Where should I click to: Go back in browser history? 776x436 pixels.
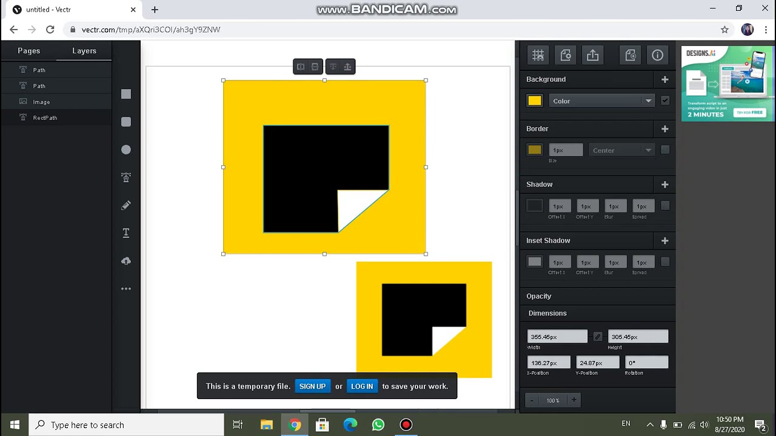tap(14, 29)
